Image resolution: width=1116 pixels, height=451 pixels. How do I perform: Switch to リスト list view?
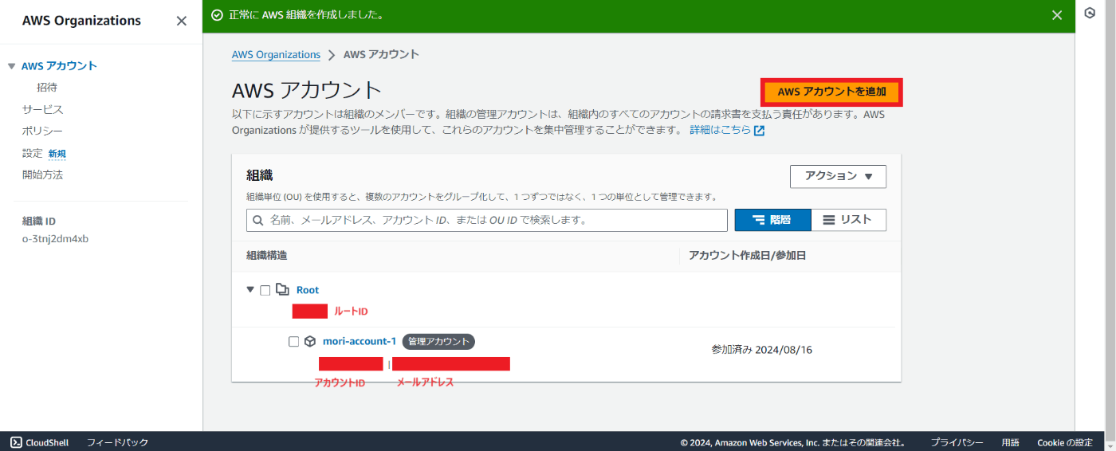tap(849, 220)
